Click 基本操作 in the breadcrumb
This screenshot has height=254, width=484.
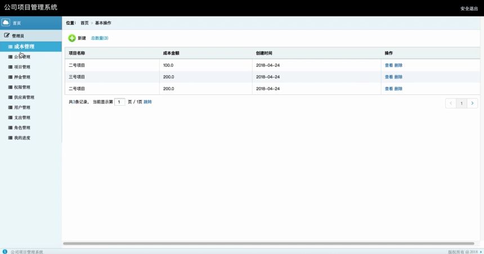(103, 23)
